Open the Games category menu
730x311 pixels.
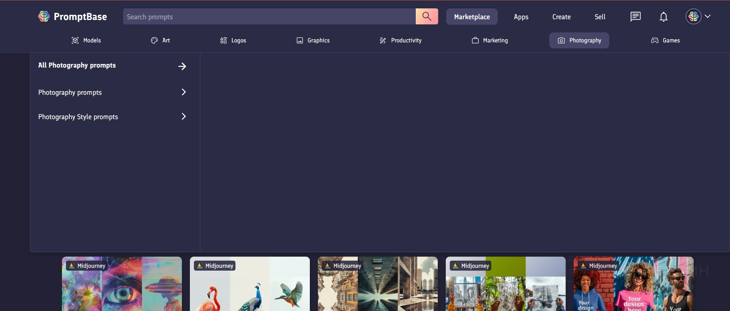point(665,40)
